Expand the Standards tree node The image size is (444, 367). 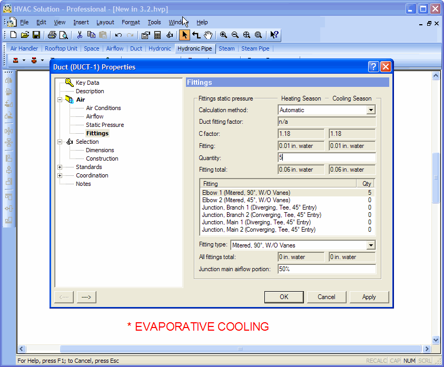click(60, 167)
